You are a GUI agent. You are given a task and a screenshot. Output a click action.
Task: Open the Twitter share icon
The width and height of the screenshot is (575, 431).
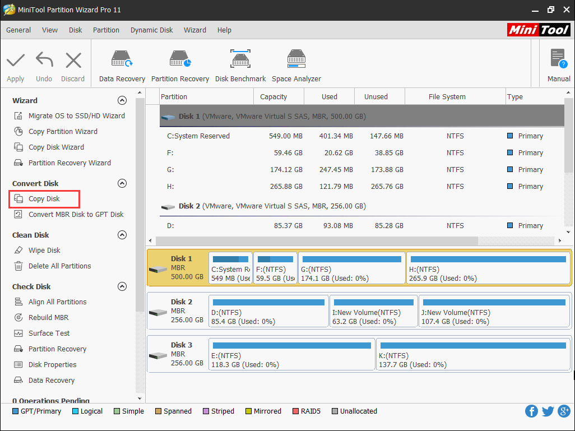[548, 411]
